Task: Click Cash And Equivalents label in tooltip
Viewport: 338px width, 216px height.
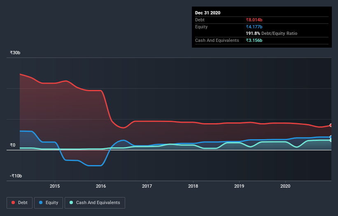Action: point(217,40)
